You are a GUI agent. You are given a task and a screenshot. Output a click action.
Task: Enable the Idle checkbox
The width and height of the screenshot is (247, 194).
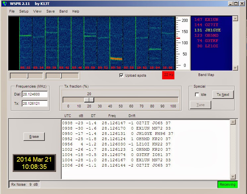197,95
